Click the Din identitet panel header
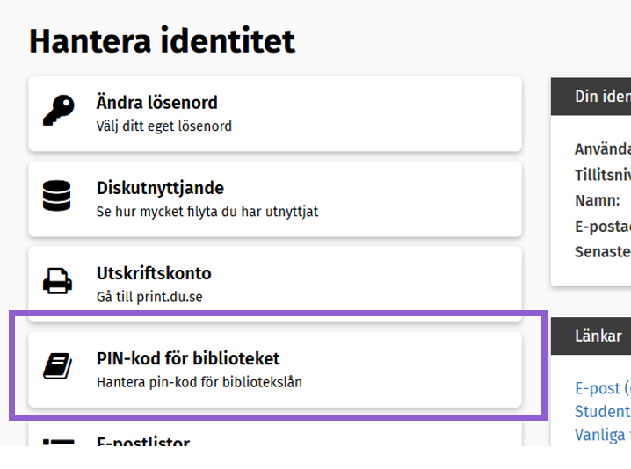Image resolution: width=631 pixels, height=469 pixels. pyautogui.click(x=591, y=97)
